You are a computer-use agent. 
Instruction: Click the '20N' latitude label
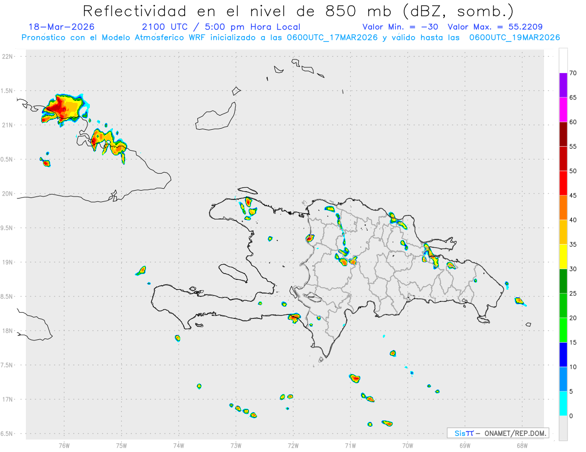(8, 194)
